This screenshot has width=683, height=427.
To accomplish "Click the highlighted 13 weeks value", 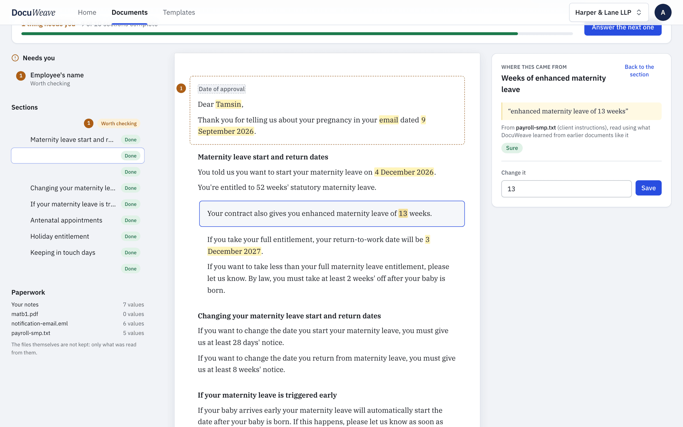I will [403, 213].
